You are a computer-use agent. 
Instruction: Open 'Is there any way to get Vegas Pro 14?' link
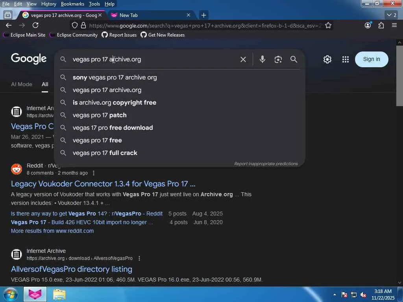pyautogui.click(x=87, y=214)
